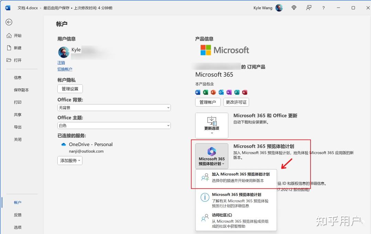Open 反馈 in the sidebar
371x234 pixels.
tap(18, 215)
